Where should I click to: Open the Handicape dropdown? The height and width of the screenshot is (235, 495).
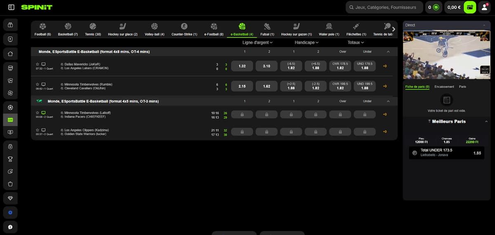click(x=306, y=42)
